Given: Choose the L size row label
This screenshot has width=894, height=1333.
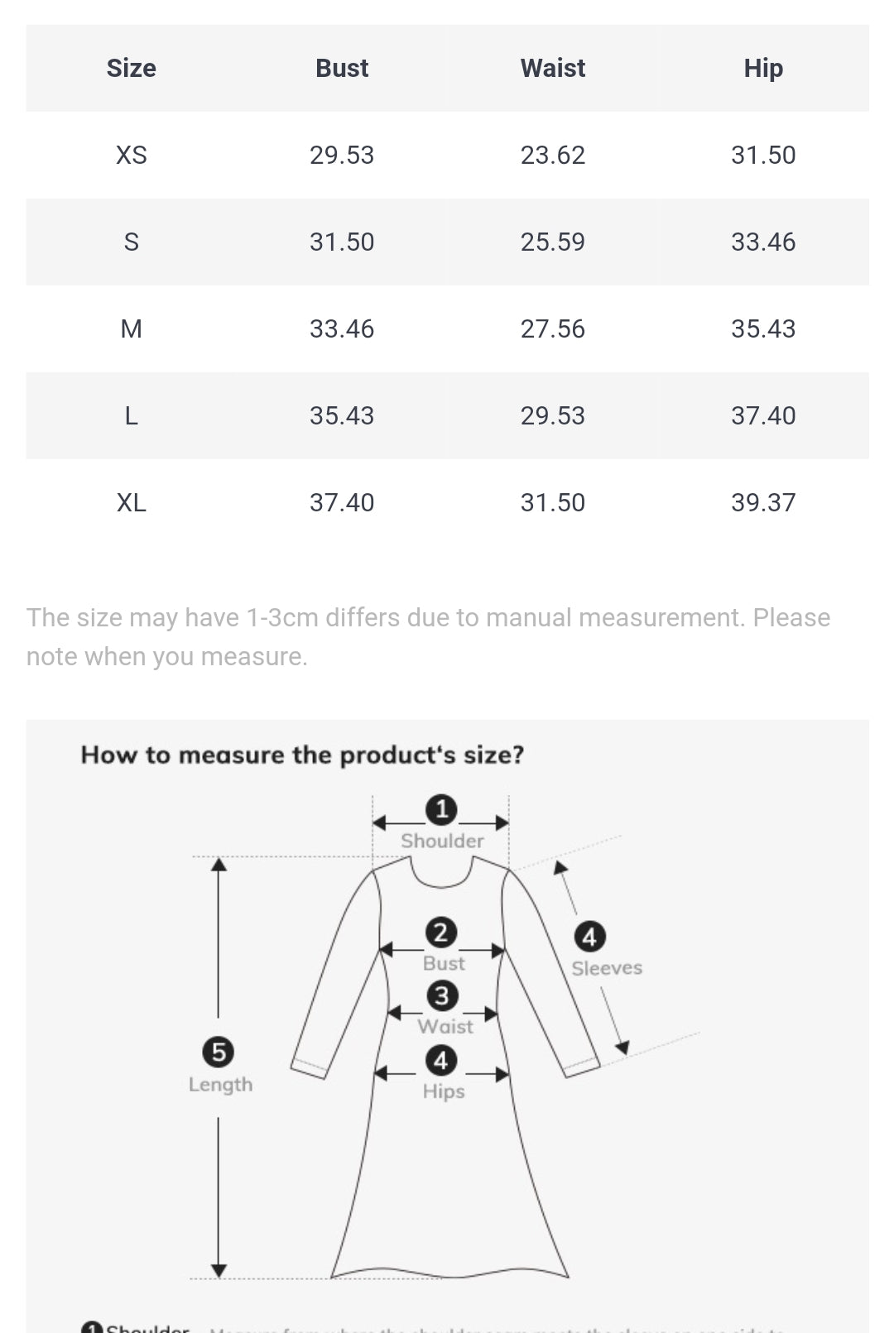Looking at the screenshot, I should (131, 415).
